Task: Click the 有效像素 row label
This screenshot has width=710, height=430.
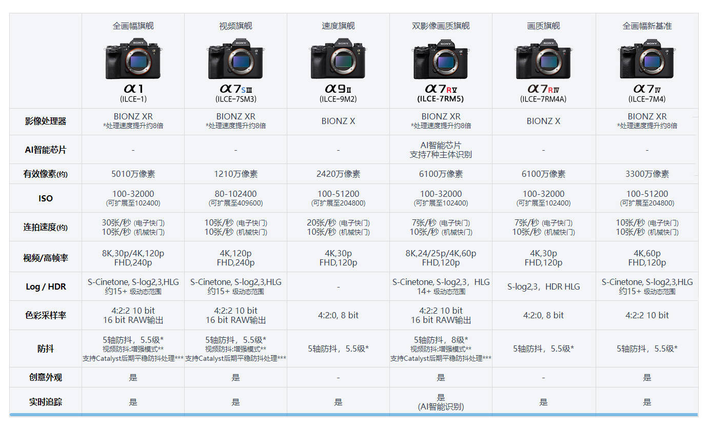Action: 46,174
